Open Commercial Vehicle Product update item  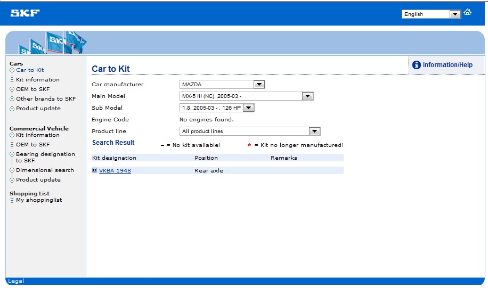[38, 180]
